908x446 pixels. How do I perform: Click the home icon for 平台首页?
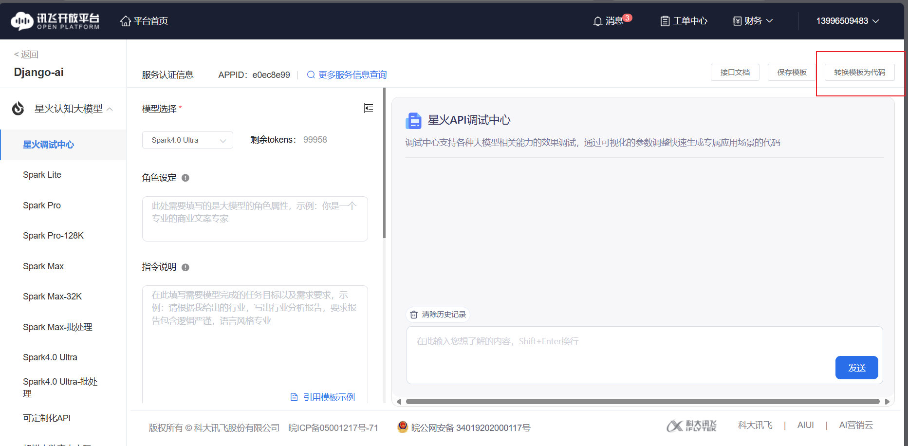pos(126,21)
